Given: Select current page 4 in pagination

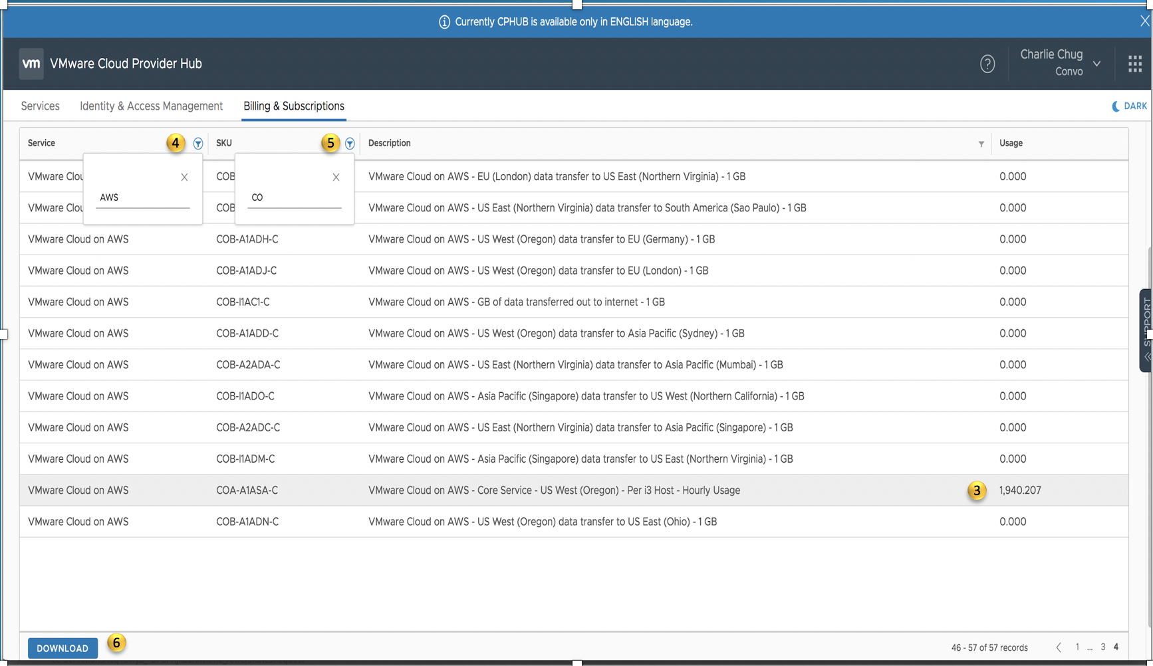Looking at the screenshot, I should click(1116, 647).
